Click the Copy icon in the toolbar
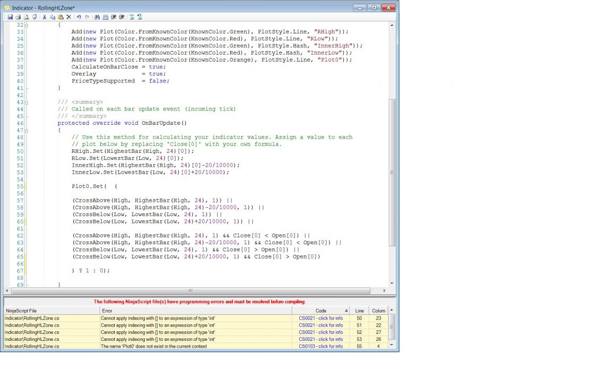Viewport: 590px width, 369px height. tap(53, 17)
